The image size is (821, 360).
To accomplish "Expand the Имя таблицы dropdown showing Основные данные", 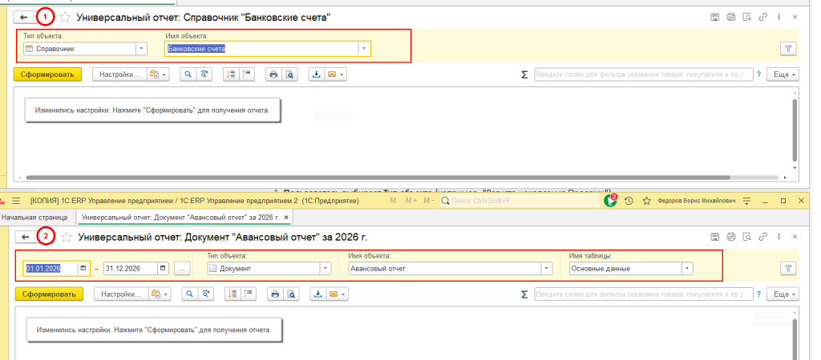I will point(687,269).
